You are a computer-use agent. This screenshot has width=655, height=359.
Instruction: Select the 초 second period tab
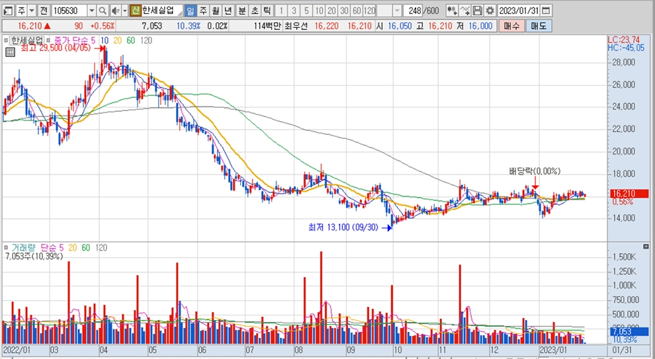255,11
